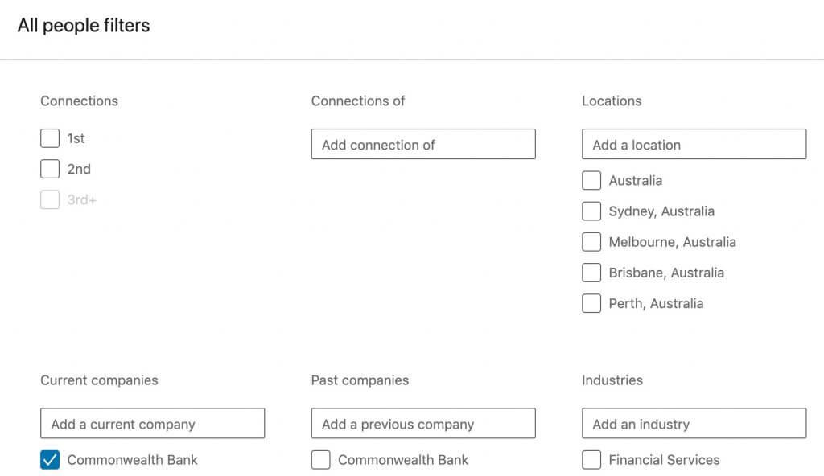Tick the Sydney, Australia checkbox
824x476 pixels.
591,211
